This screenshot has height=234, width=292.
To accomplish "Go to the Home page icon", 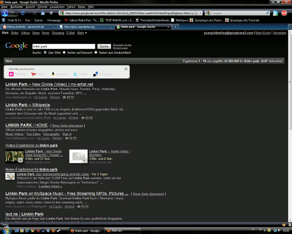I will coord(43,13).
